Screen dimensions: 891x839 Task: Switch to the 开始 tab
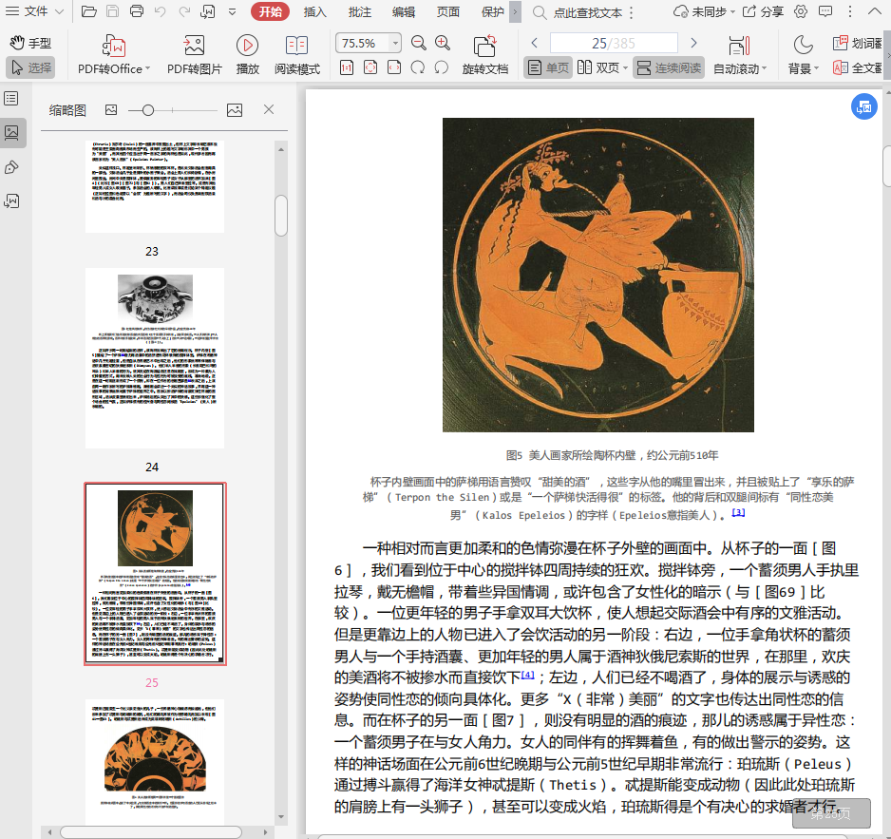pos(270,11)
